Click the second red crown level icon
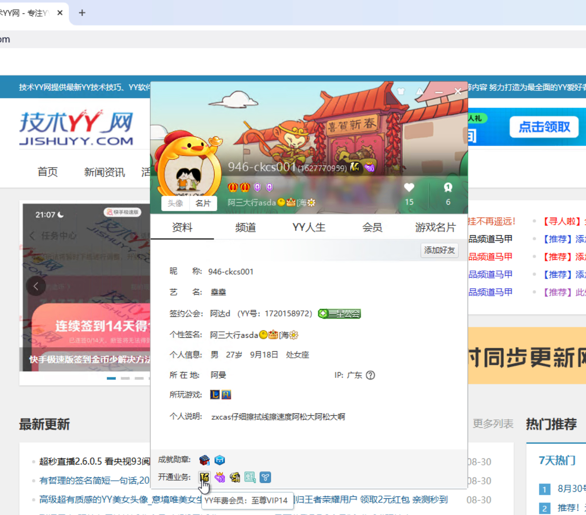The width and height of the screenshot is (586, 515). coord(245,187)
